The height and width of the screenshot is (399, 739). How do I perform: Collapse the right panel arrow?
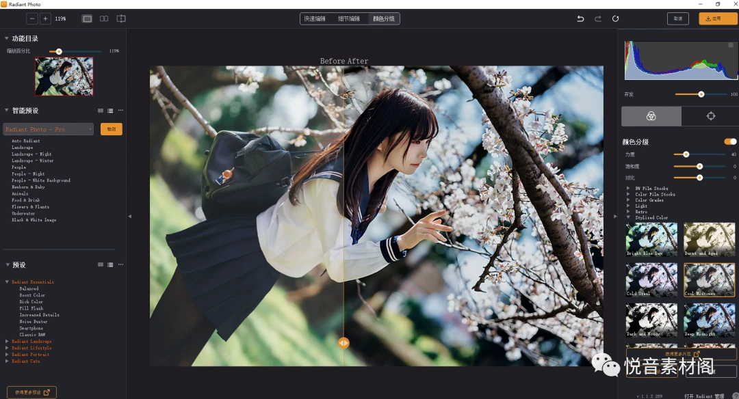pos(615,217)
